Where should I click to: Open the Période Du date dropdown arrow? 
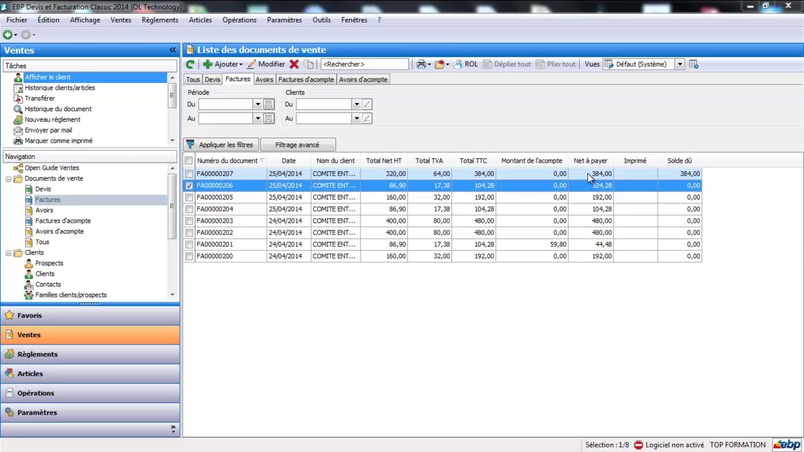pos(257,104)
